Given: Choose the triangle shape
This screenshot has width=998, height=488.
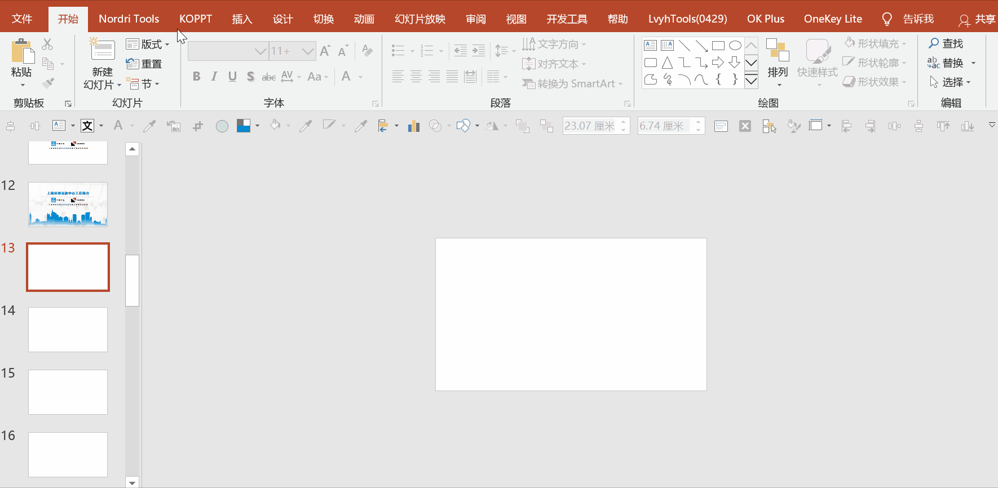Looking at the screenshot, I should [x=668, y=63].
